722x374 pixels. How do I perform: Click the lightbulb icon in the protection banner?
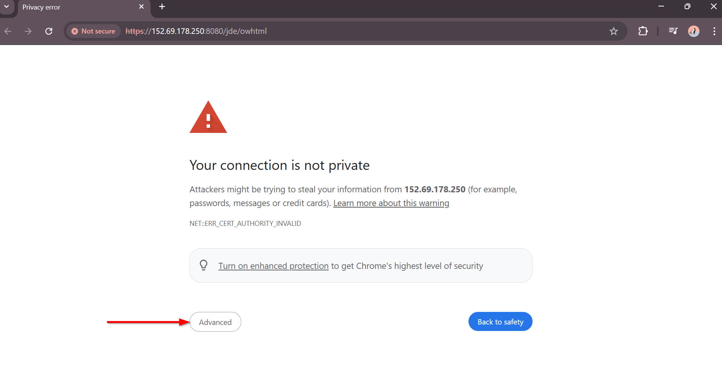coord(204,265)
